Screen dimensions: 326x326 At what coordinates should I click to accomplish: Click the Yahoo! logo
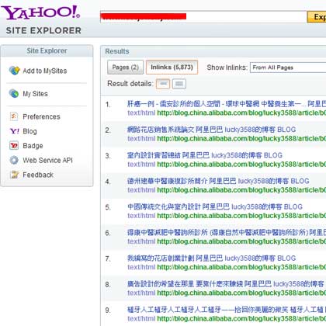coord(40,12)
